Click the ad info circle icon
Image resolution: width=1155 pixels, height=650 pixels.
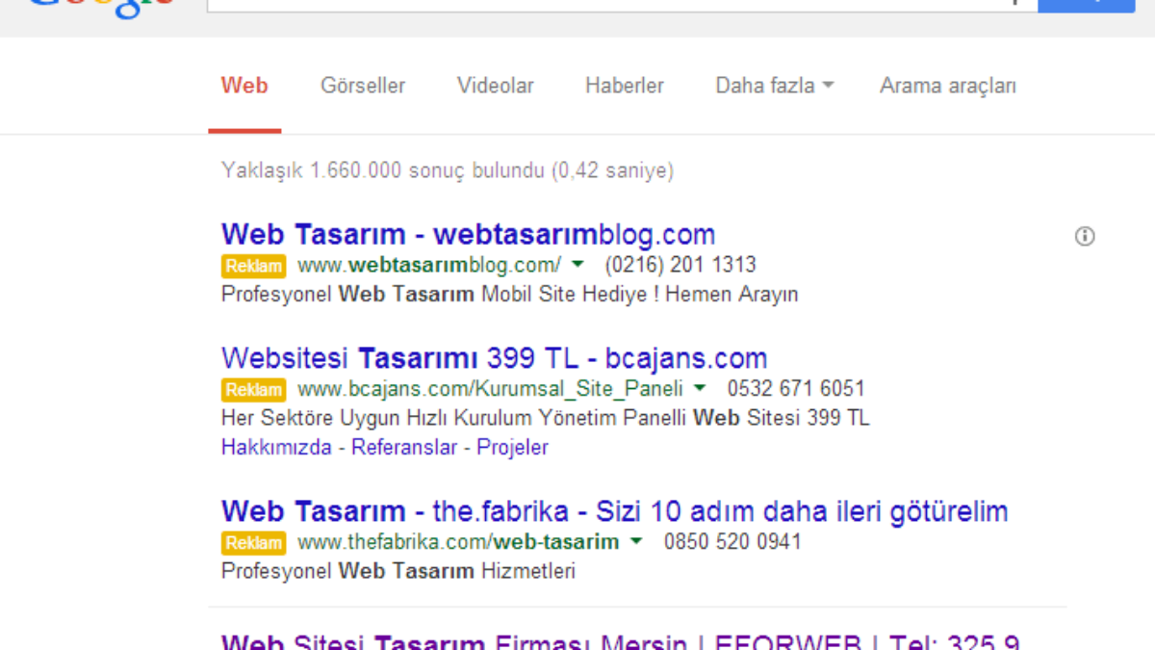click(1085, 236)
